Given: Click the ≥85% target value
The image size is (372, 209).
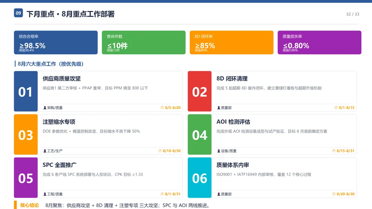Looking at the screenshot, I should click(205, 45).
